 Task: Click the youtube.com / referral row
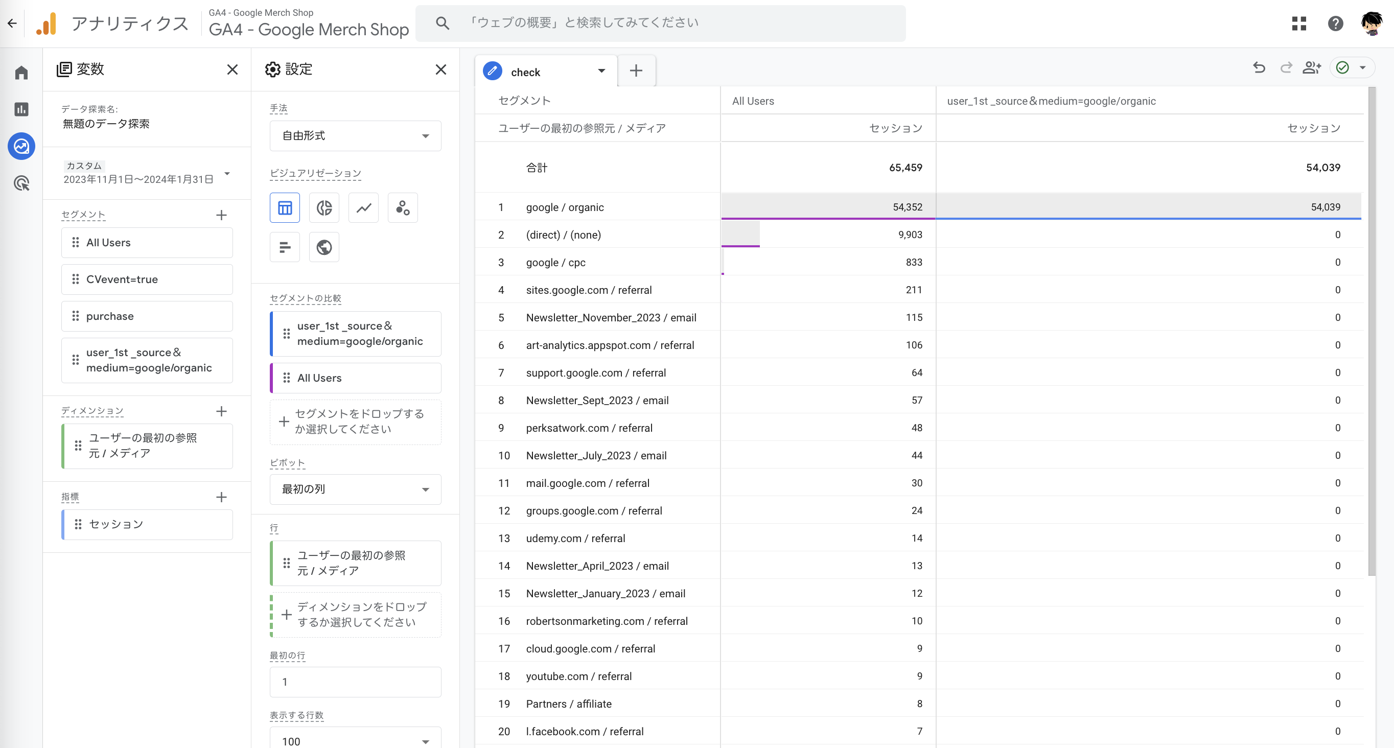[919, 676]
